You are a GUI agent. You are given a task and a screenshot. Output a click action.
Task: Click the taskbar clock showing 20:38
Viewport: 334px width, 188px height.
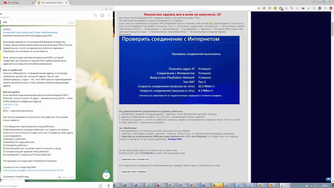click(x=325, y=186)
